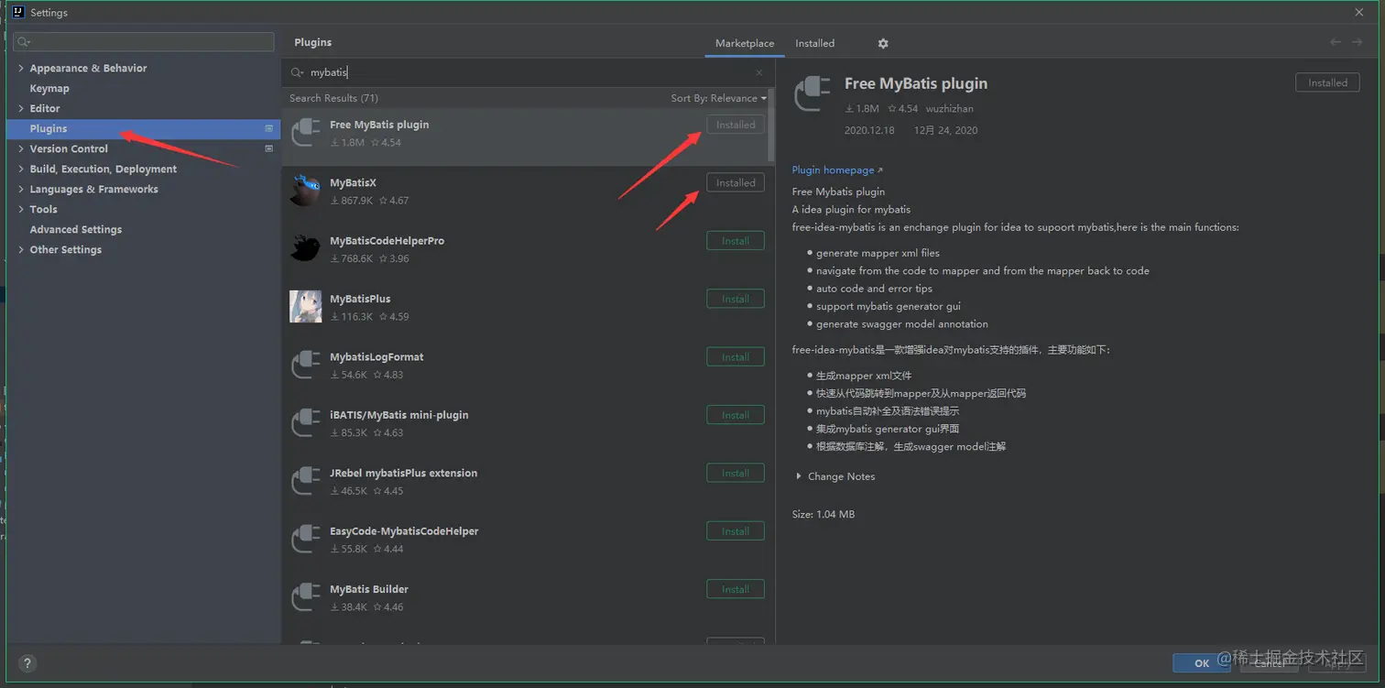Confirm settings with the OK button
The width and height of the screenshot is (1385, 688).
(1202, 662)
